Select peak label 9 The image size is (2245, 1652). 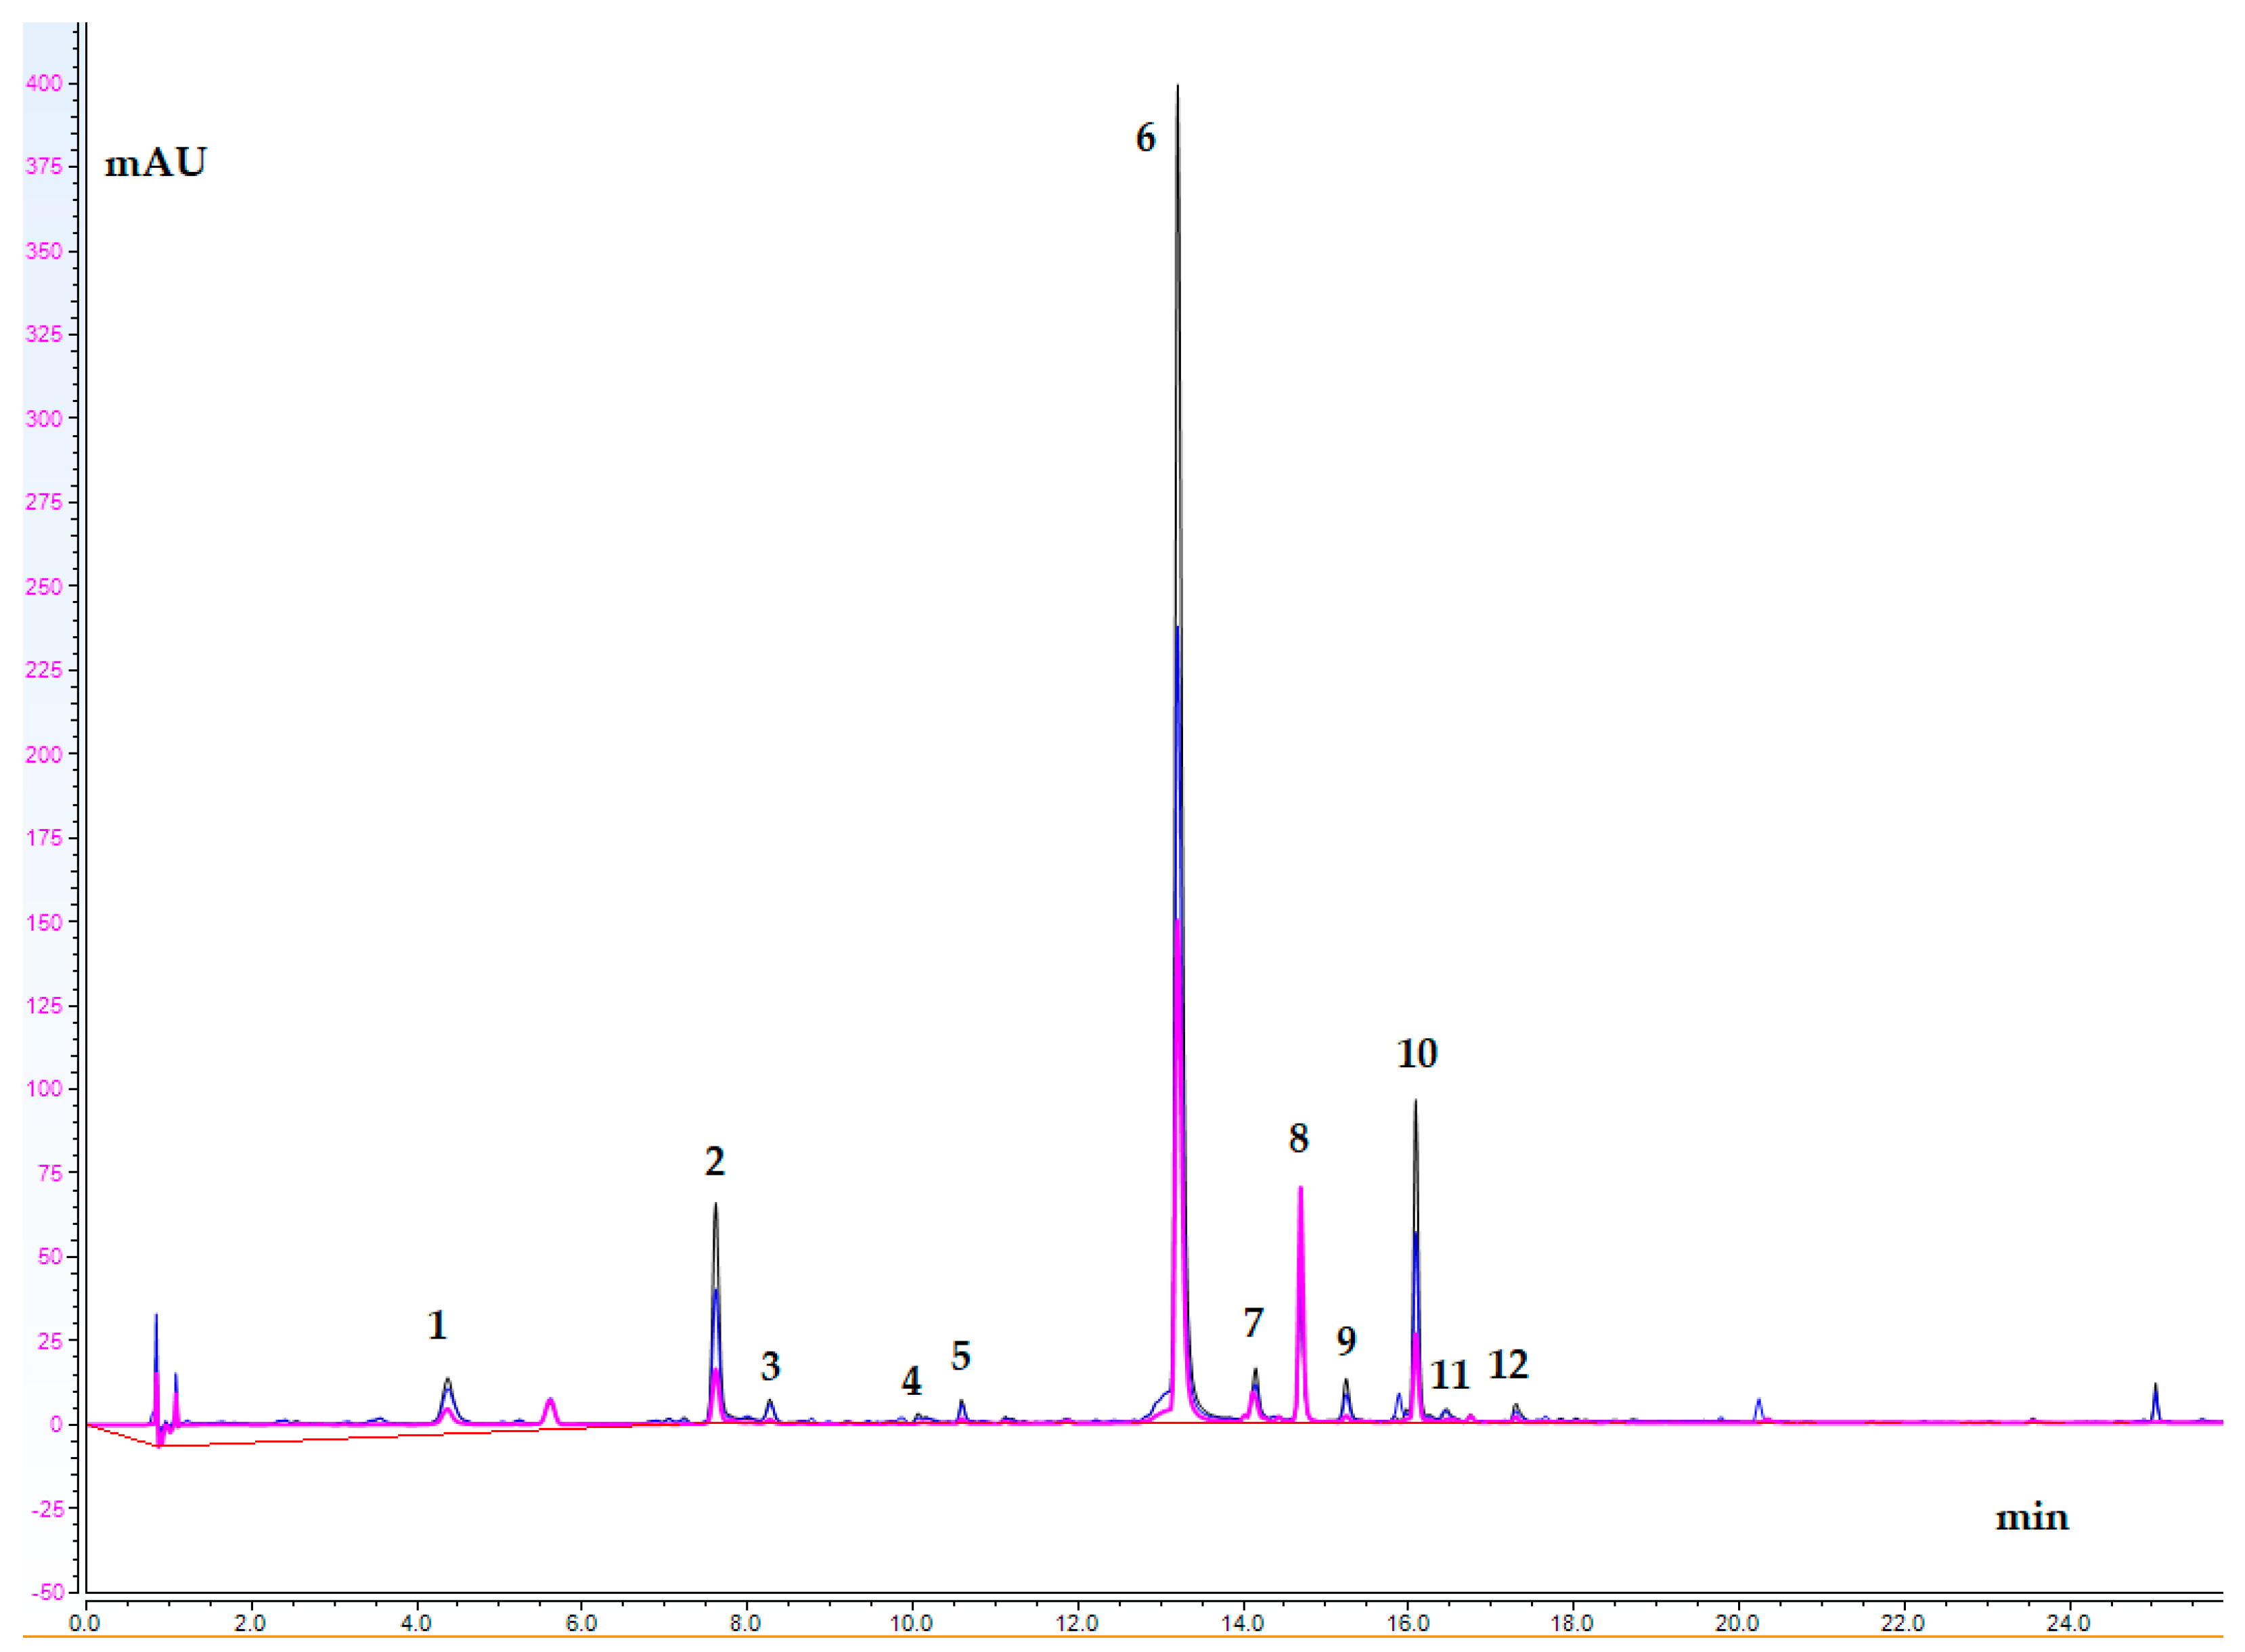click(1346, 1341)
